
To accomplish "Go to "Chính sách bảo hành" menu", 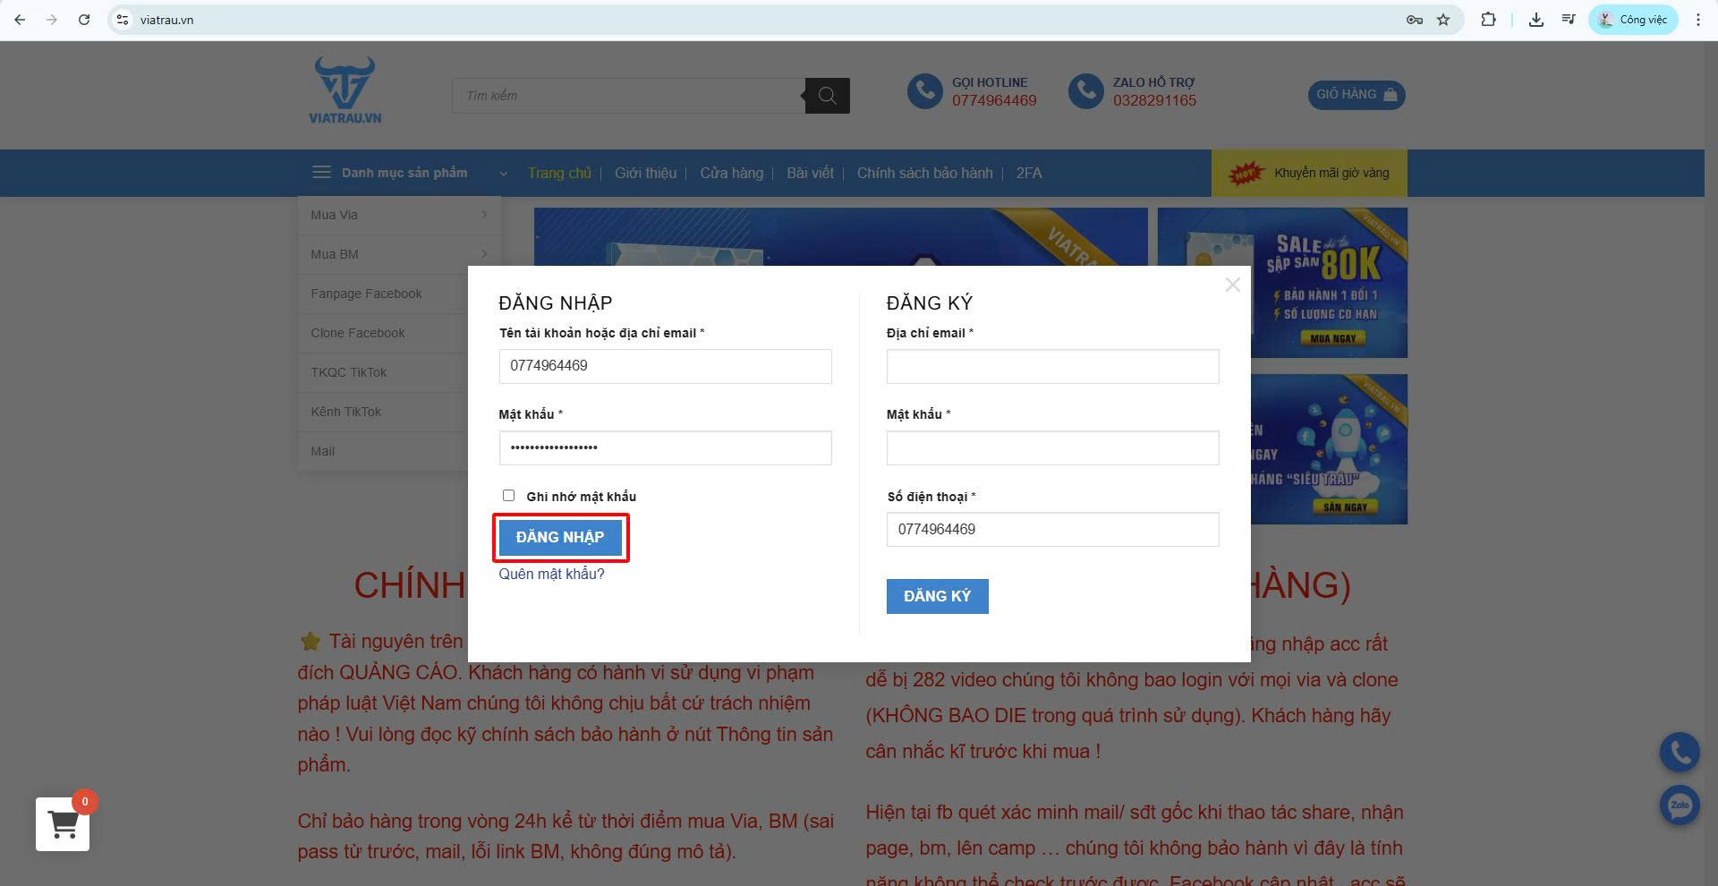I will tap(924, 173).
